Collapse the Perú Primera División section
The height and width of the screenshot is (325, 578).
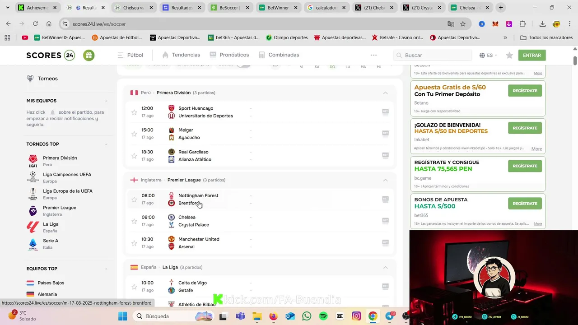(x=385, y=93)
